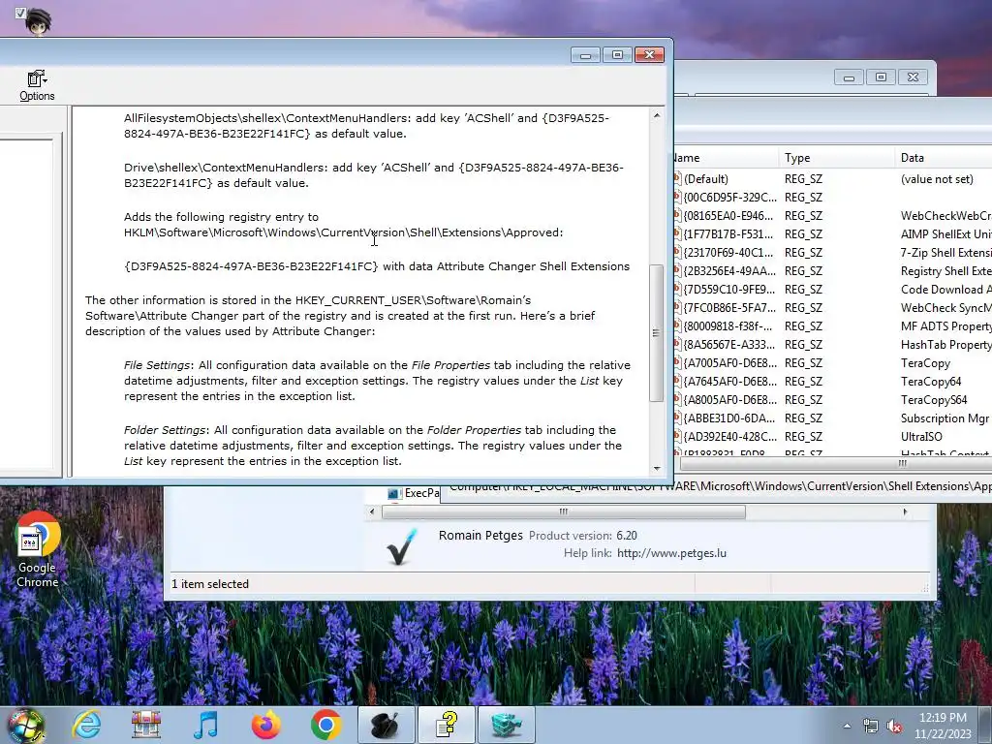Viewport: 992px width, 744px height.
Task: Click Explorer's horizontal scroll right arrow
Action: pos(905,511)
